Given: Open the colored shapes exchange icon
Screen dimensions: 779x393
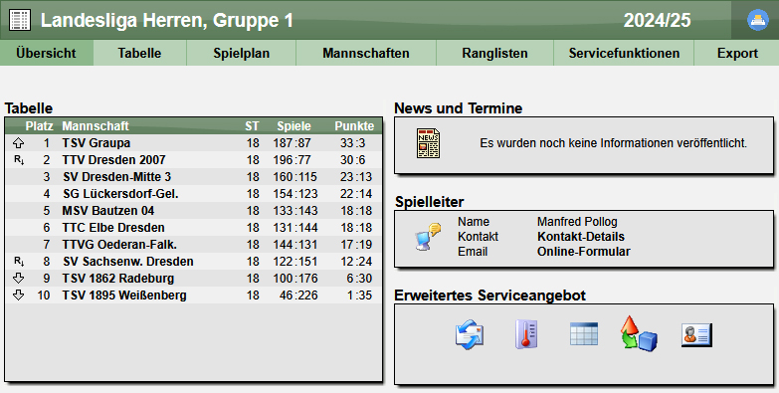Looking at the screenshot, I should pos(639,333).
